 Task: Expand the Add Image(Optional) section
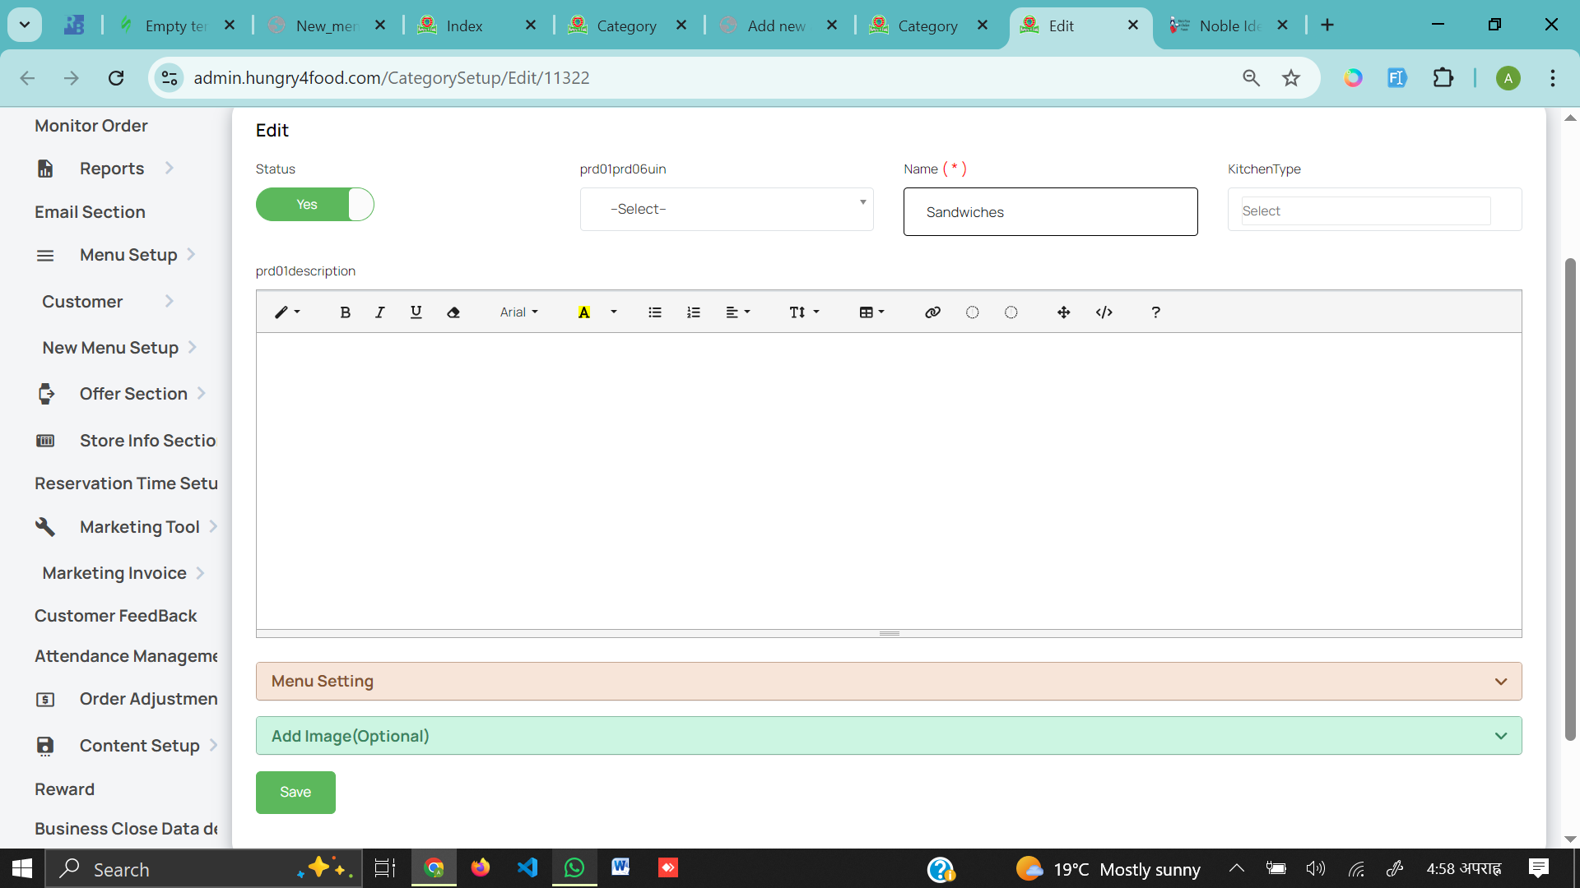[889, 736]
